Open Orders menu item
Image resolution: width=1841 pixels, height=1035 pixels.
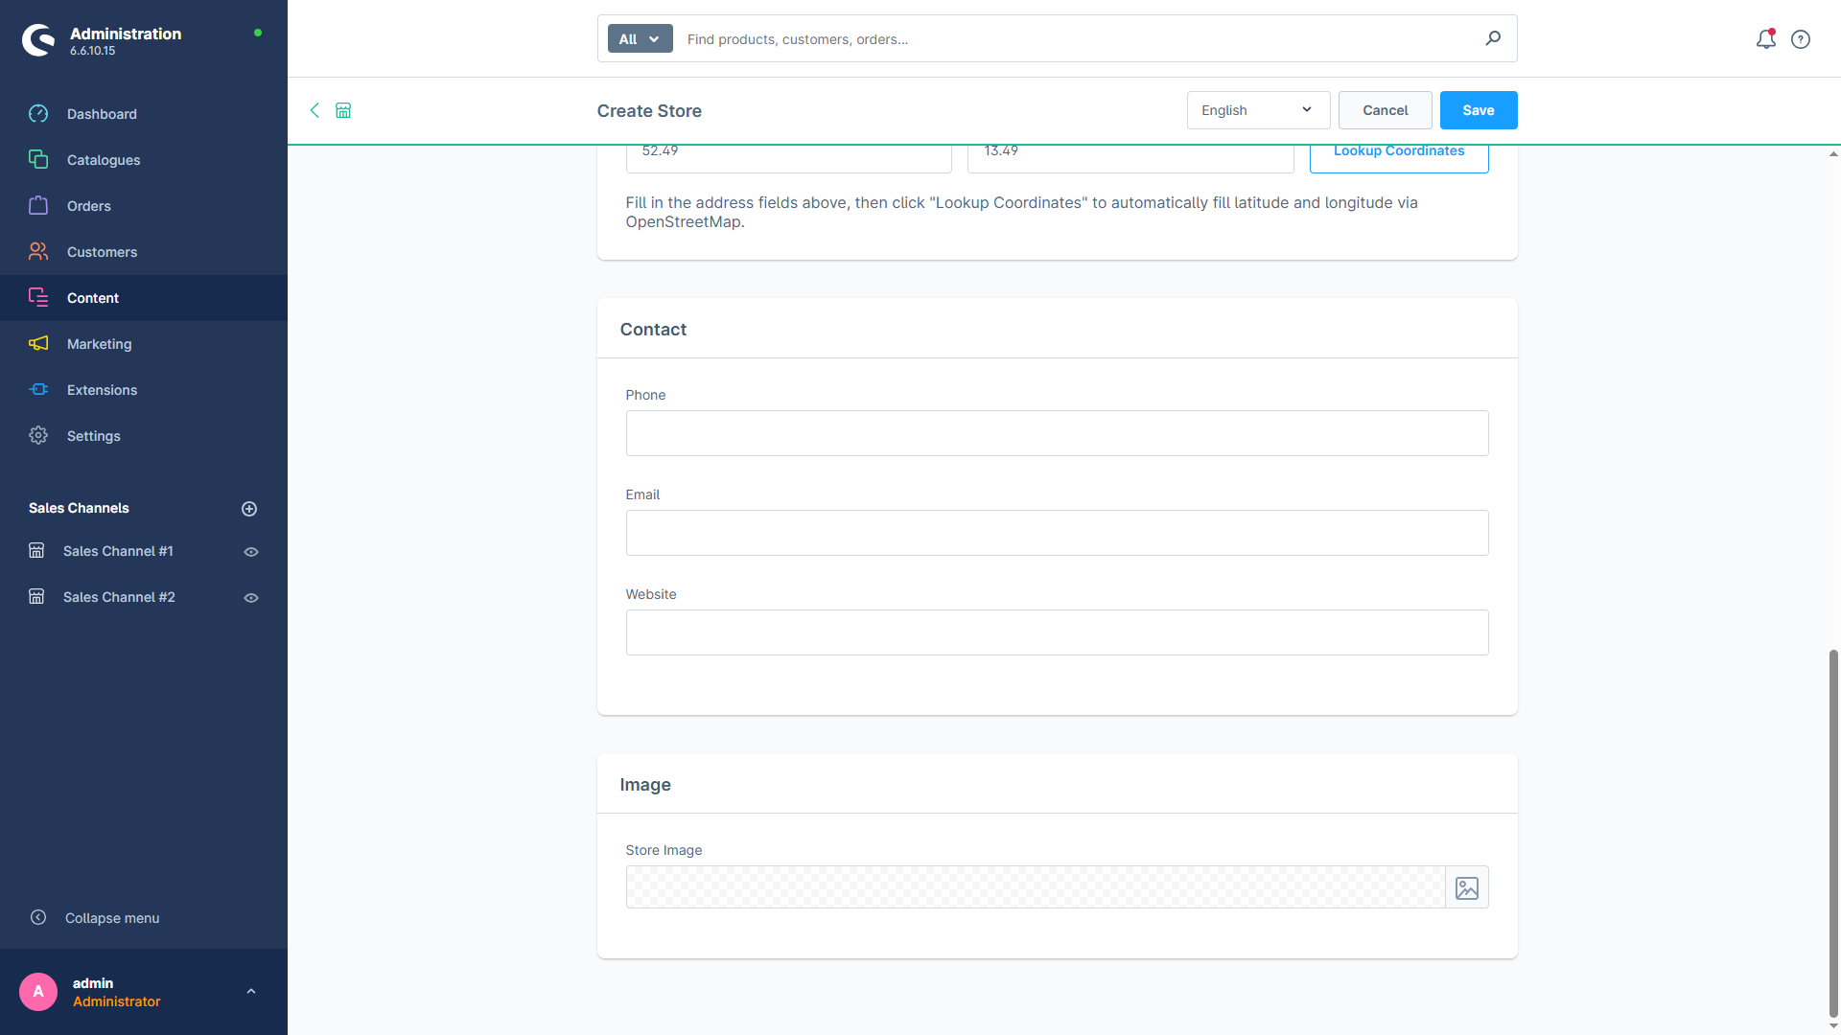pos(144,206)
